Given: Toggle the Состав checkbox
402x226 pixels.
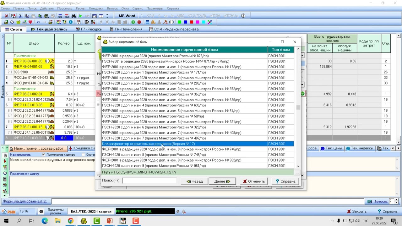Looking at the screenshot, I should point(83,154).
